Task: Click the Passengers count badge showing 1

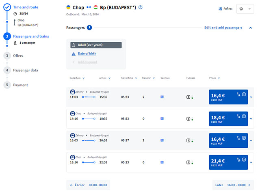Action: click(x=89, y=28)
